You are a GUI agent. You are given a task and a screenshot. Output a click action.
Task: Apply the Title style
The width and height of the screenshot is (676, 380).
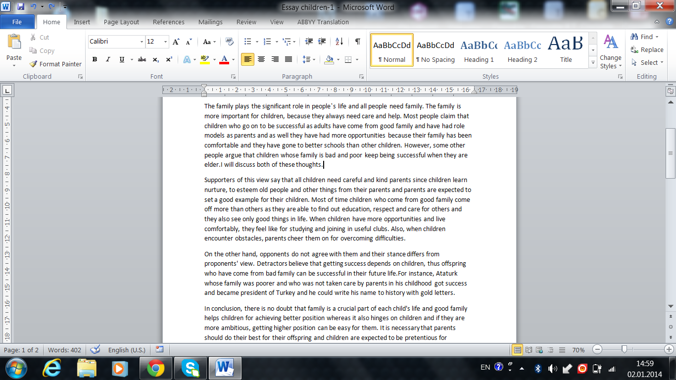(566, 50)
